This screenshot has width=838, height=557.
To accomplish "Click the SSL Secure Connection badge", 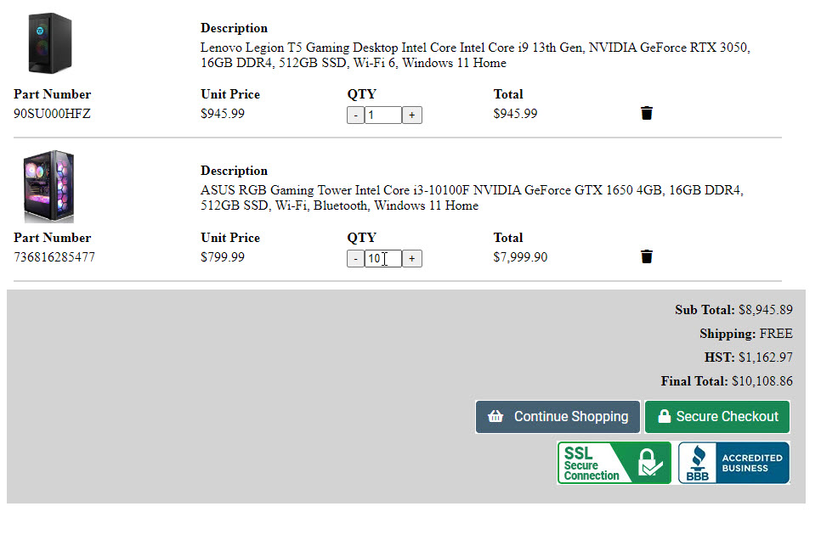I will click(614, 463).
